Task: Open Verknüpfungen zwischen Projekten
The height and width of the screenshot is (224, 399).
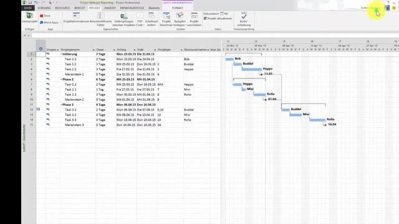Action: (124, 19)
